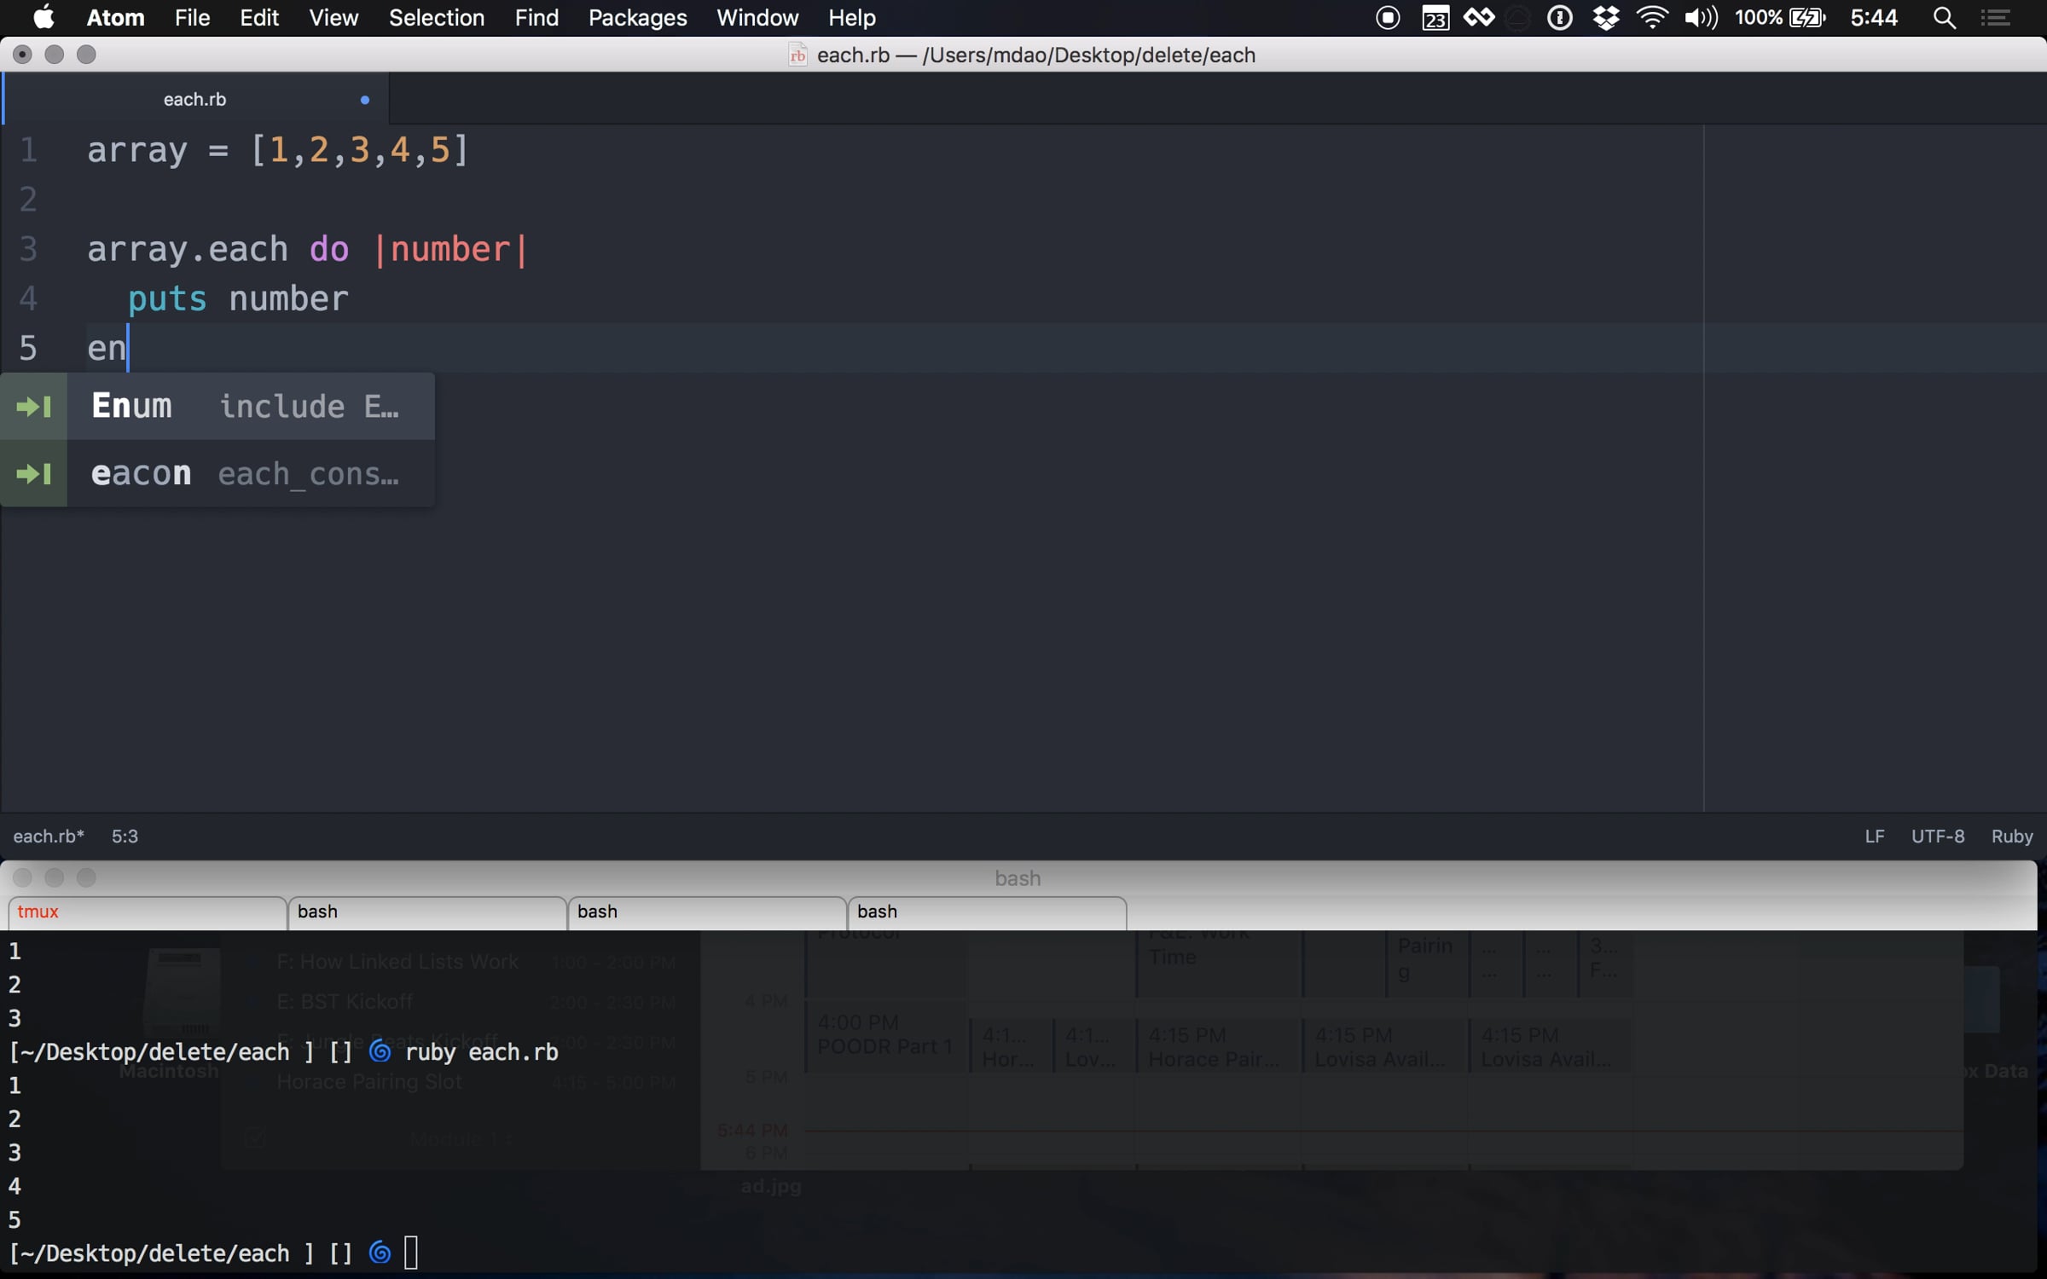Switch to the third bash terminal tab
2047x1279 pixels.
tap(706, 912)
